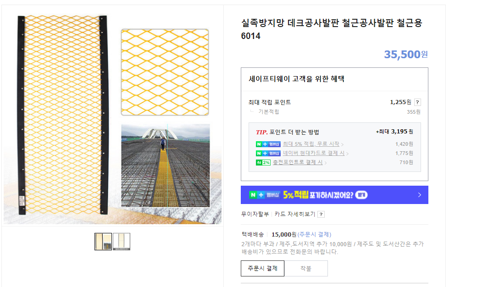Click the N+ 멤버십 badge on 5% 적립 row
Image resolution: width=488 pixels, height=287 pixels.
pyautogui.click(x=268, y=144)
